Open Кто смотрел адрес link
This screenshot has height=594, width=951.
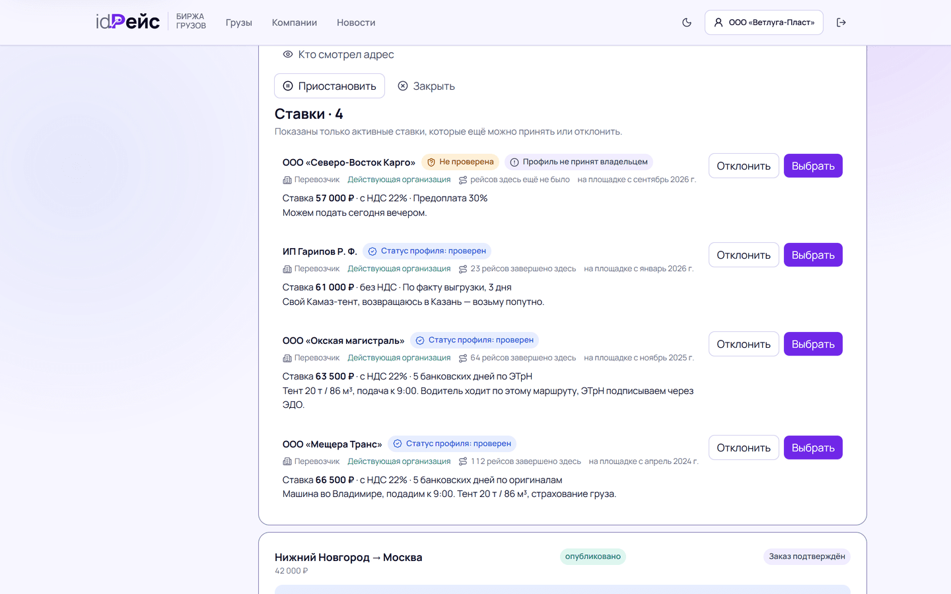338,54
